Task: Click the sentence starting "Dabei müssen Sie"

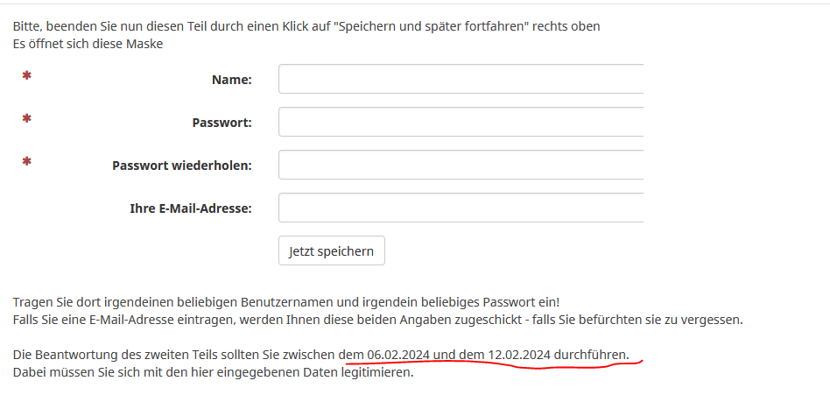Action: [213, 372]
